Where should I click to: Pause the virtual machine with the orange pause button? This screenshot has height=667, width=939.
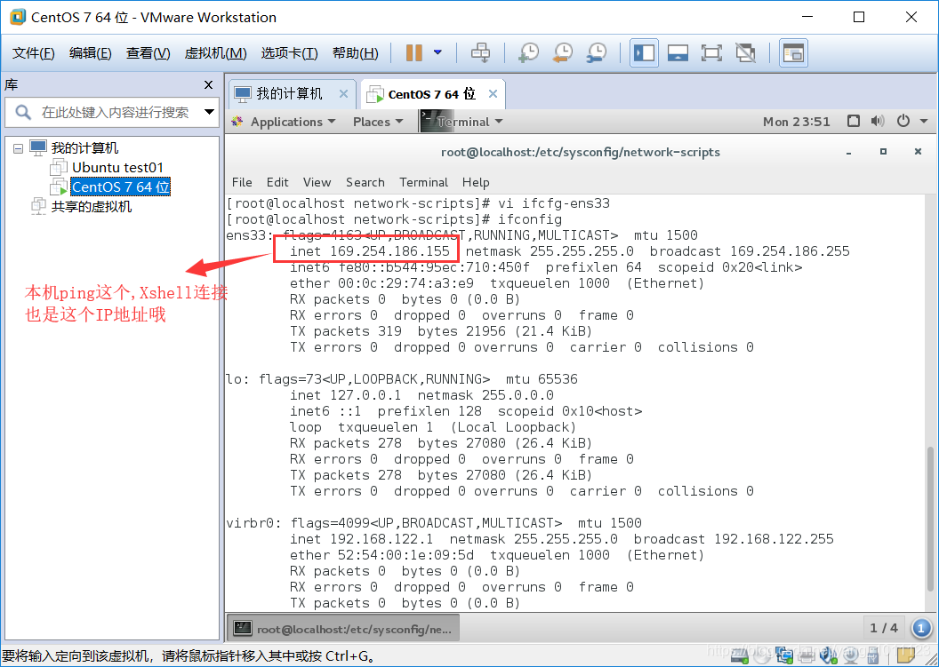coord(413,52)
